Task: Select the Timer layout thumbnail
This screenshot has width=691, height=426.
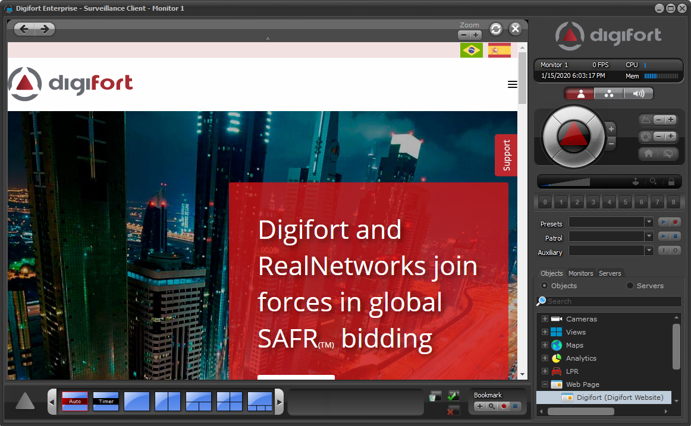Action: [x=106, y=402]
